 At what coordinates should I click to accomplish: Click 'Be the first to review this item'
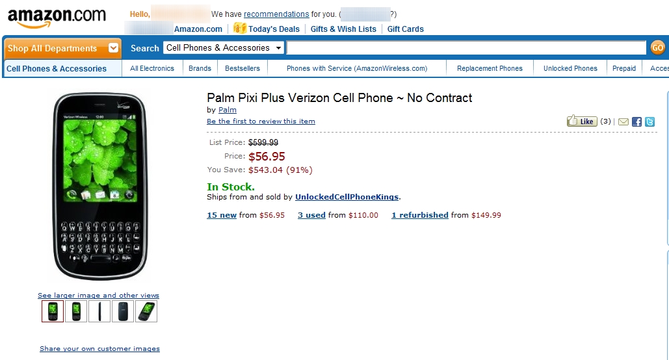pyautogui.click(x=261, y=122)
